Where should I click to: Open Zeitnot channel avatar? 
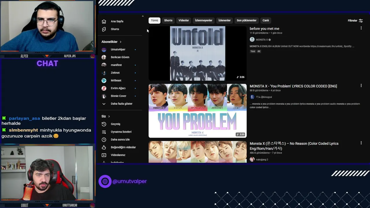pyautogui.click(x=104, y=73)
